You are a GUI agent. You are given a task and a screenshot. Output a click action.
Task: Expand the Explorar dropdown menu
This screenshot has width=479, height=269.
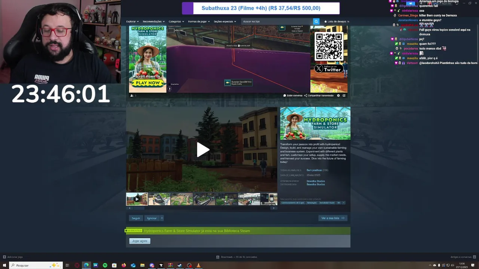[132, 21]
